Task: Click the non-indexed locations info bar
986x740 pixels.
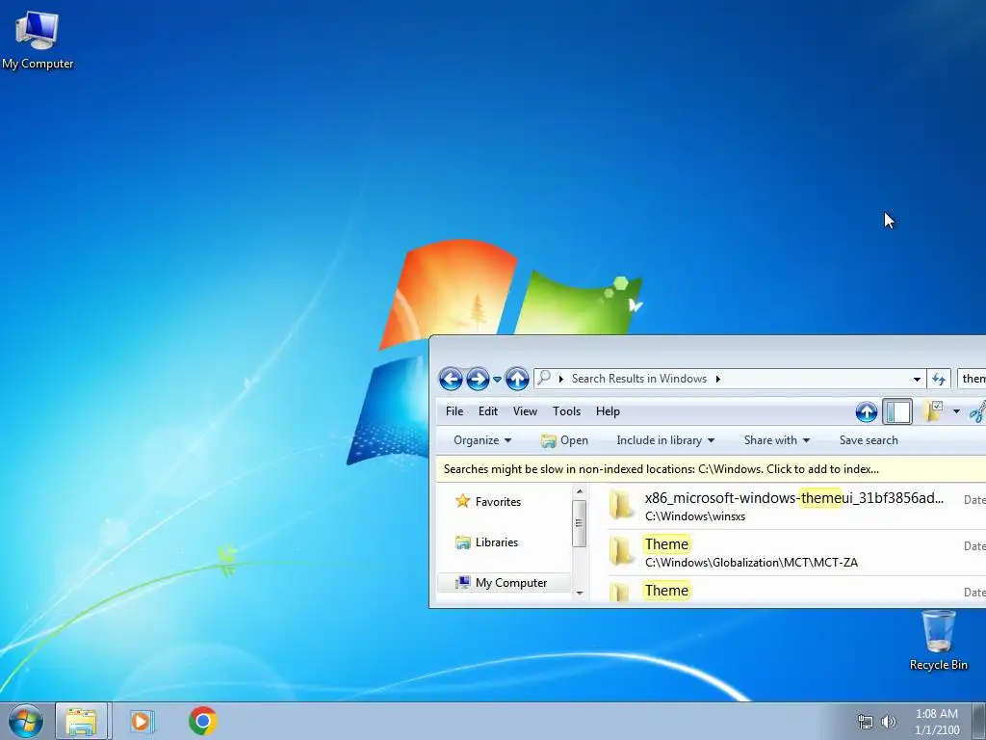Action: pyautogui.click(x=712, y=469)
